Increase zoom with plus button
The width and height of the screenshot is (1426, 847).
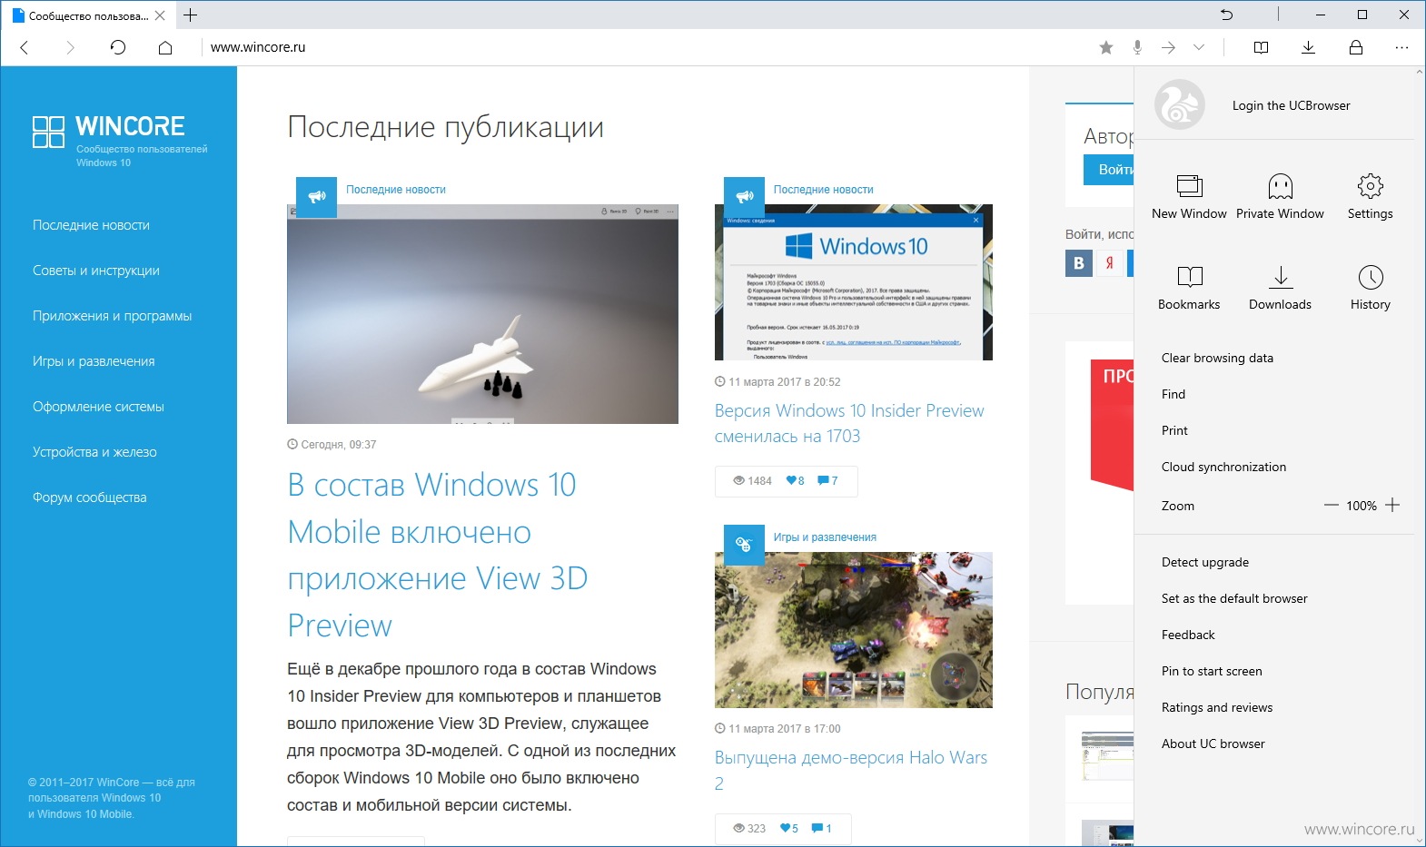(1392, 505)
